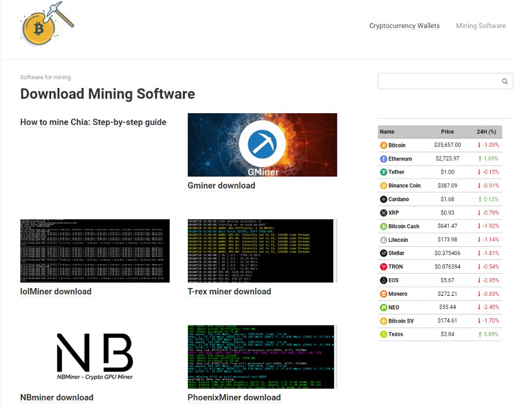Click the Tether name in table
The image size is (514, 409).
point(396,172)
